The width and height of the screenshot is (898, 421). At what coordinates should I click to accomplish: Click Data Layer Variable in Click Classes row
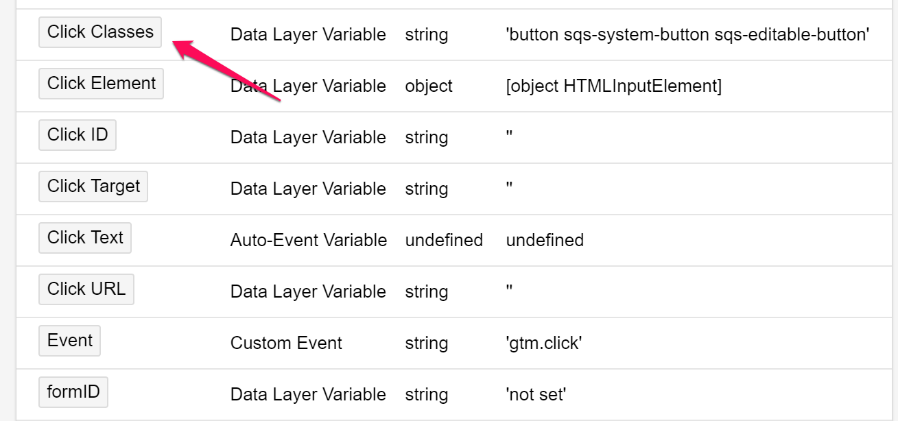pos(308,34)
